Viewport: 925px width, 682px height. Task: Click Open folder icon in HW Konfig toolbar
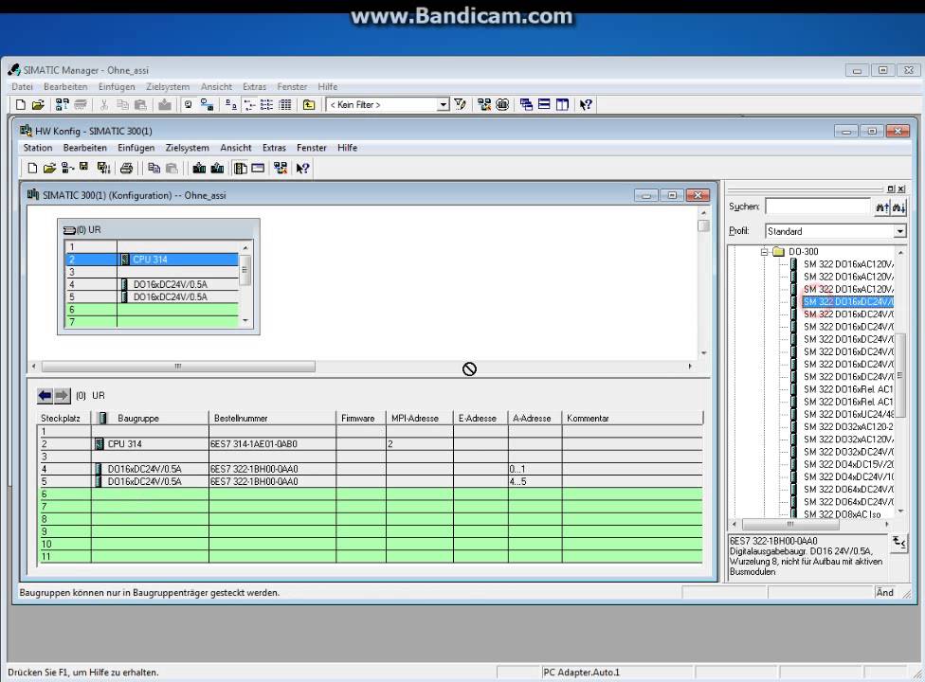(x=49, y=169)
